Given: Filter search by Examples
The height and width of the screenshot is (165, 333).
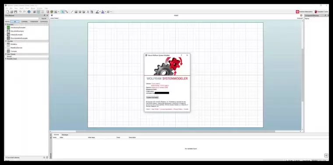Looking at the screenshot, I should click(25, 21).
